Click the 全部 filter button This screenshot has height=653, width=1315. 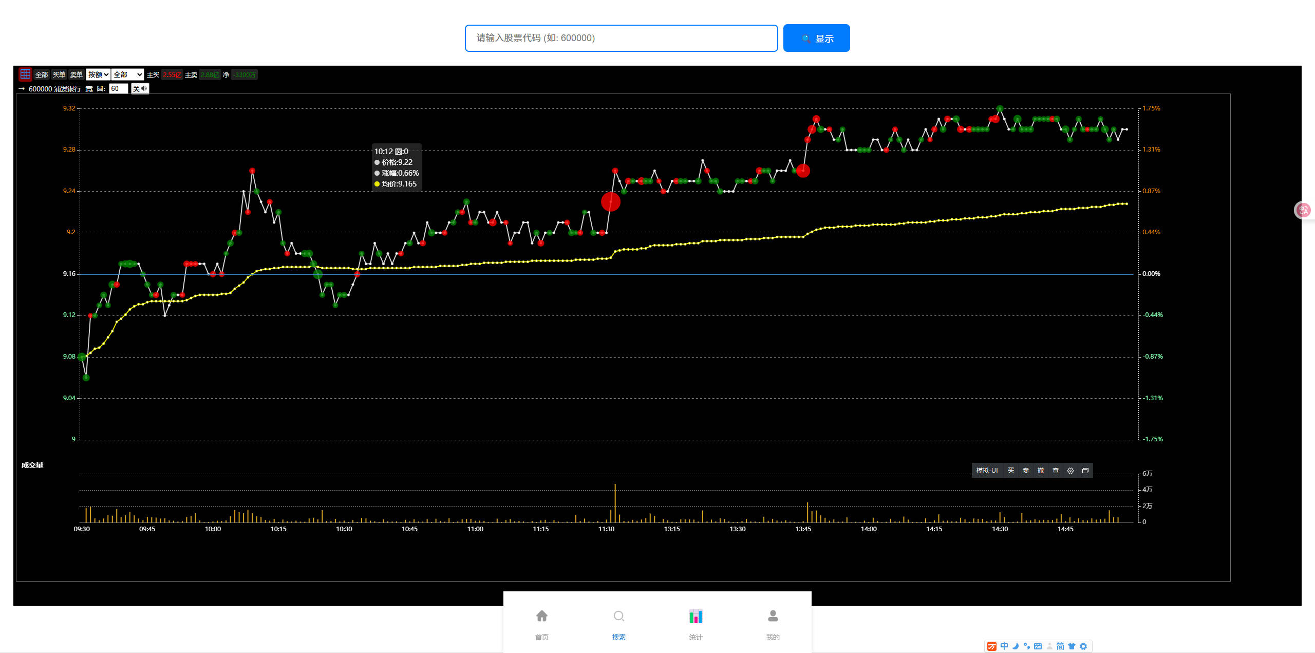pyautogui.click(x=42, y=75)
